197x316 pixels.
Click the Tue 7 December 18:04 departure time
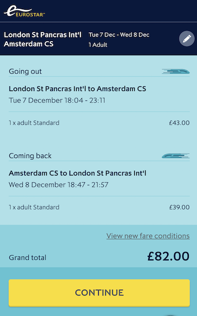click(x=57, y=100)
